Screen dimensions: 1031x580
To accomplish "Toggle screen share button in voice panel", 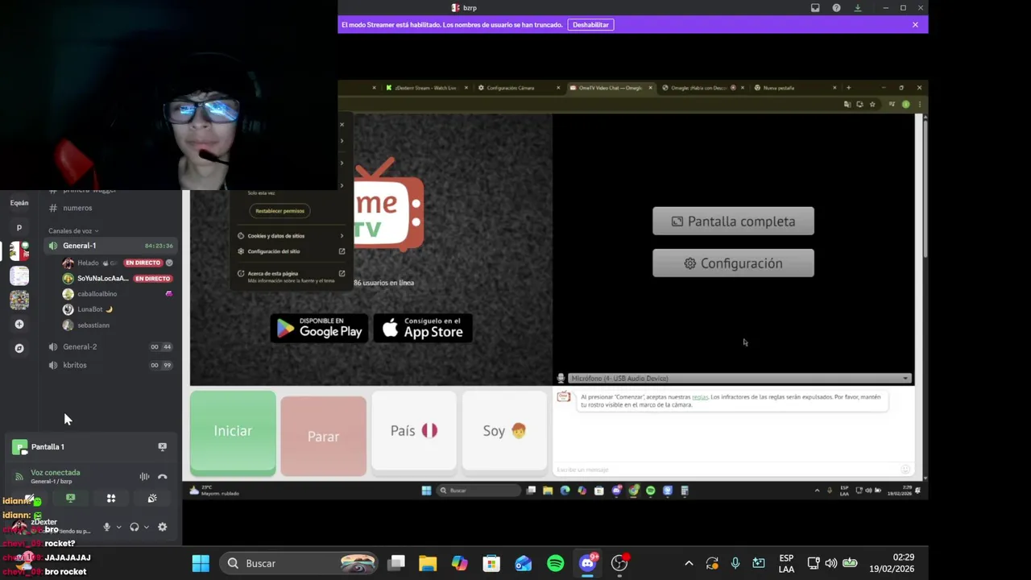I will click(x=70, y=499).
